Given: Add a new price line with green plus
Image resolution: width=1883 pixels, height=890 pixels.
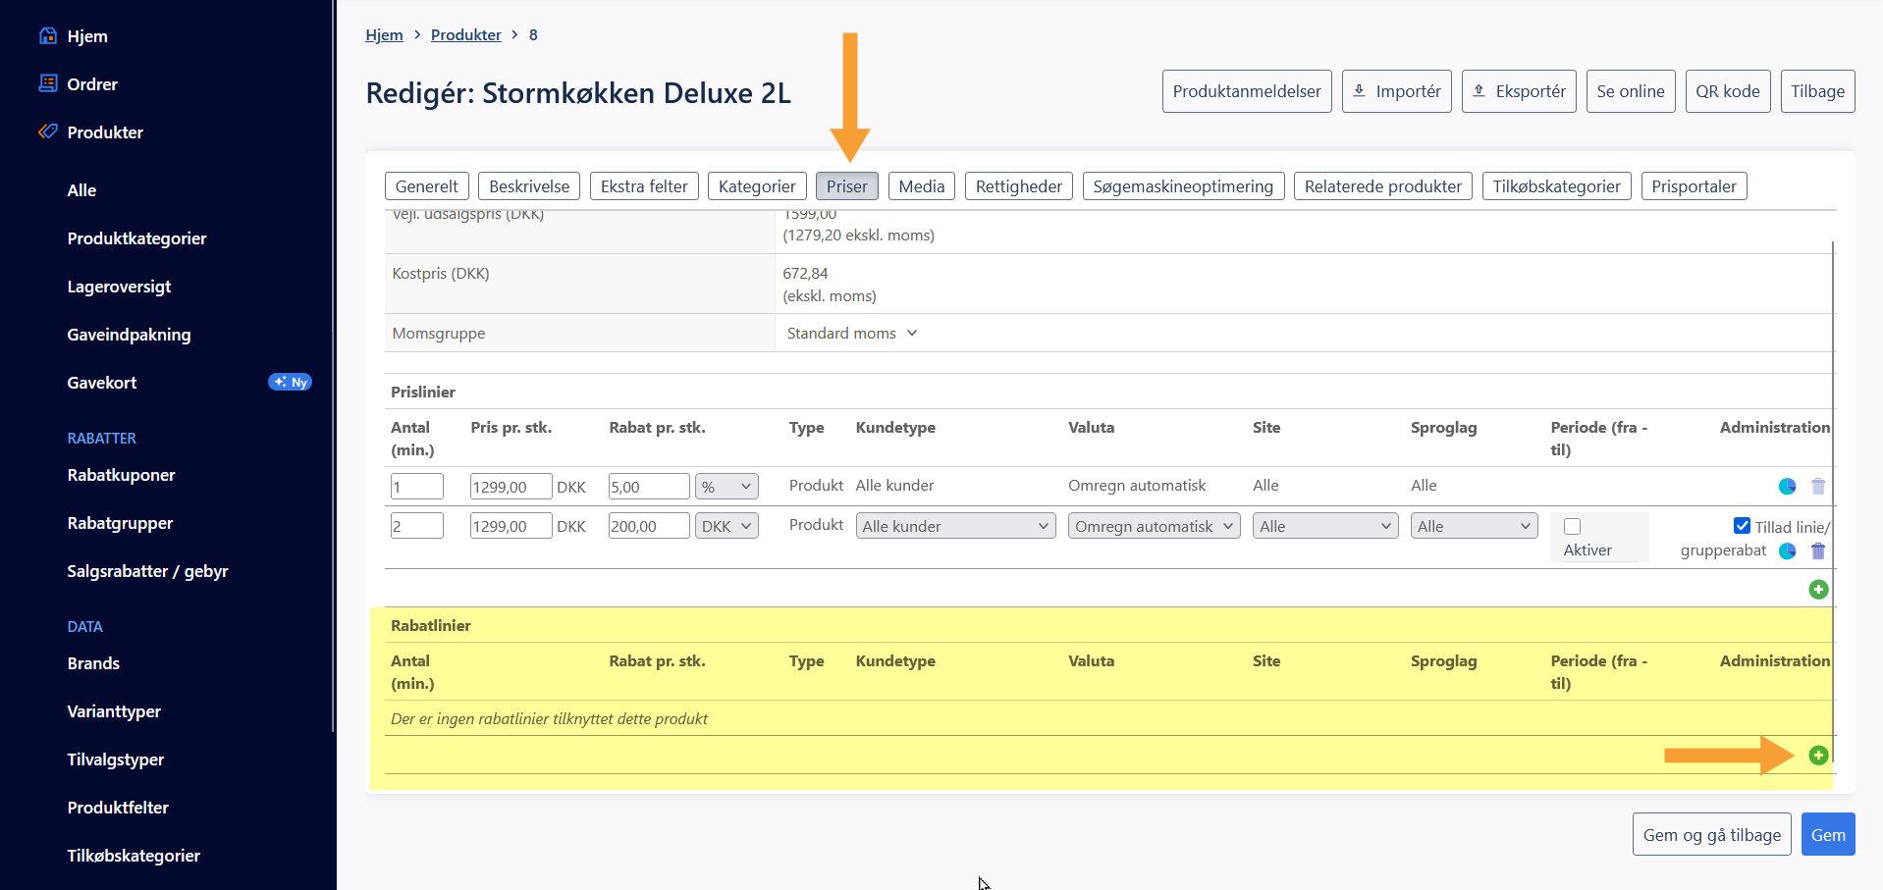Looking at the screenshot, I should (1818, 589).
